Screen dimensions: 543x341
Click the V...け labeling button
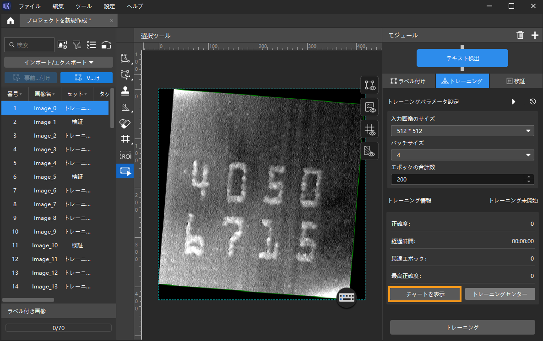coord(87,78)
